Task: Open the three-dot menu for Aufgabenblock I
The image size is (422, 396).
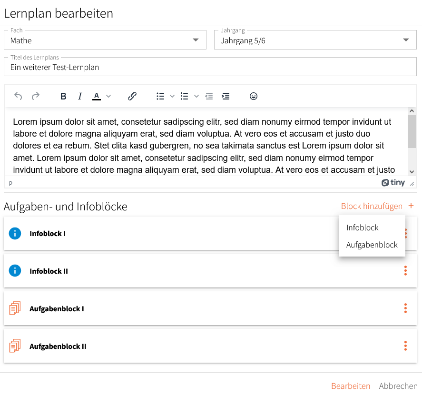Action: pos(405,308)
